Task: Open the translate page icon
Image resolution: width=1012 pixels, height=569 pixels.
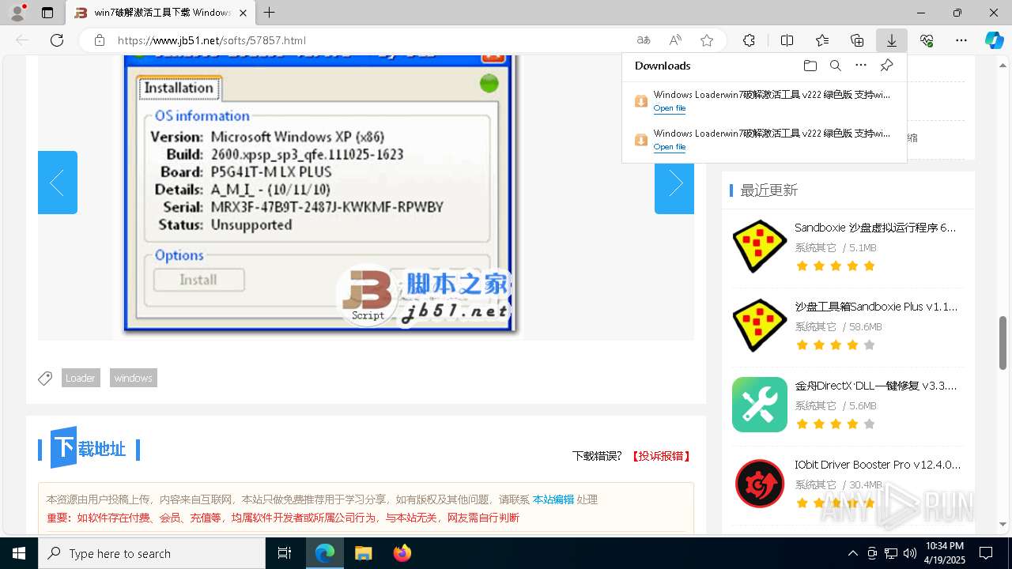Action: point(644,40)
